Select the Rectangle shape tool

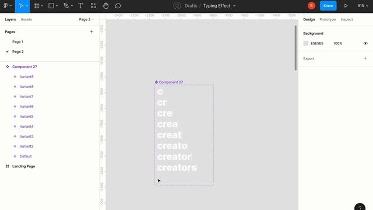pyautogui.click(x=51, y=6)
